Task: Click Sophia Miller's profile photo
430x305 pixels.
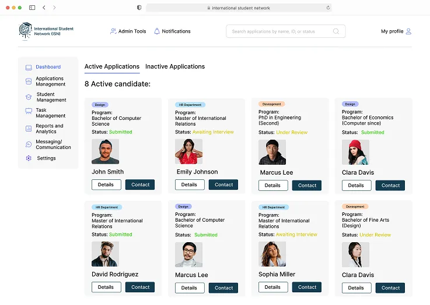Action: coord(272,254)
